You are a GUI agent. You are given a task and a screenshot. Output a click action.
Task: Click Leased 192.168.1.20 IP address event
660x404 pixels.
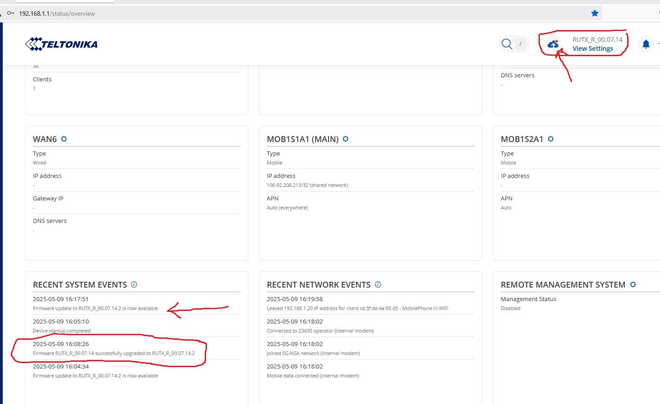click(357, 308)
